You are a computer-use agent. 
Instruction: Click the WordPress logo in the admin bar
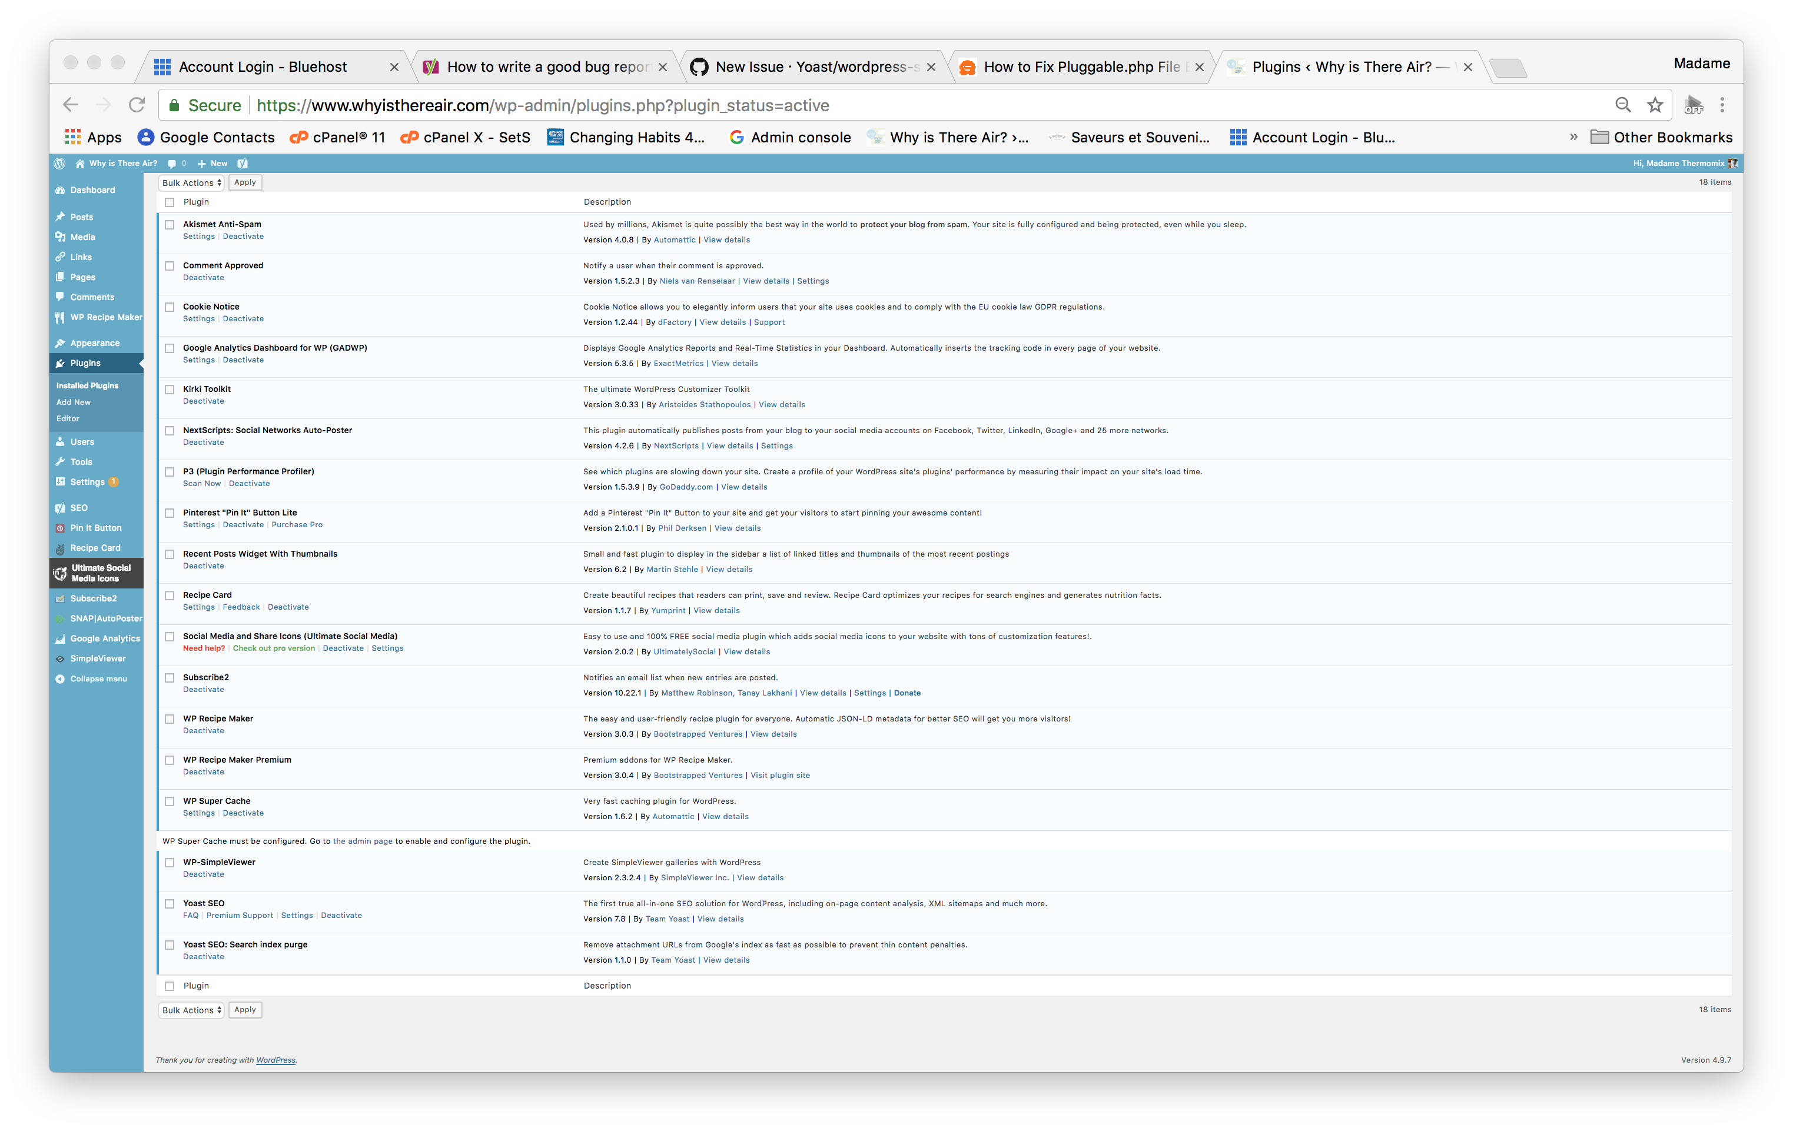pos(59,163)
